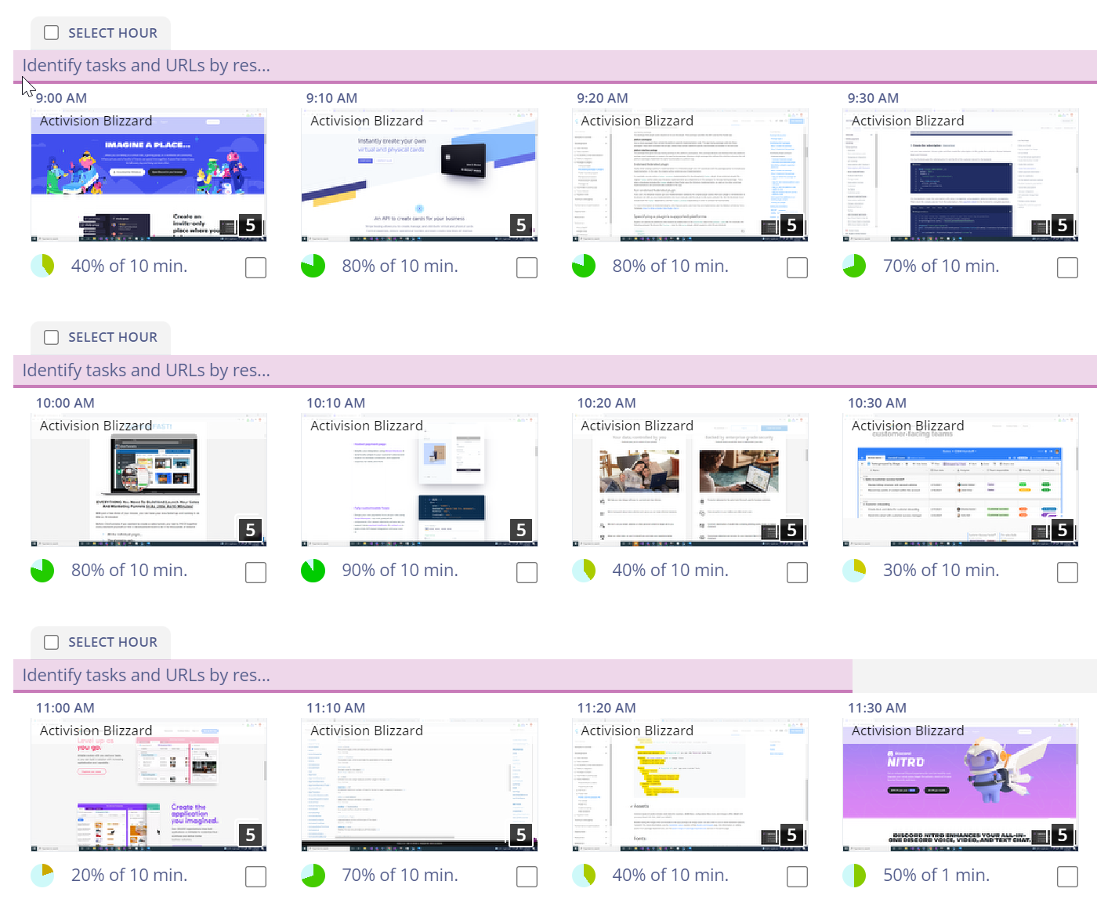
Task: Tick the checkbox for the 9:00 AM screenshot
Action: [x=256, y=267]
